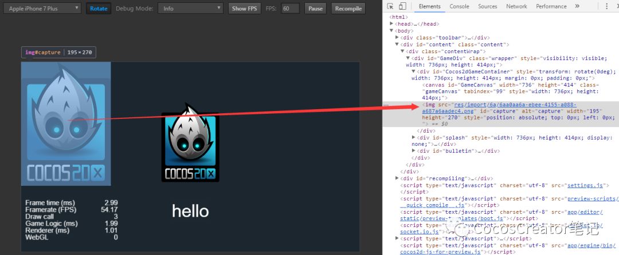Collapse the div class contentWrap node
Image resolution: width=619 pixels, height=255 pixels.
click(403, 51)
